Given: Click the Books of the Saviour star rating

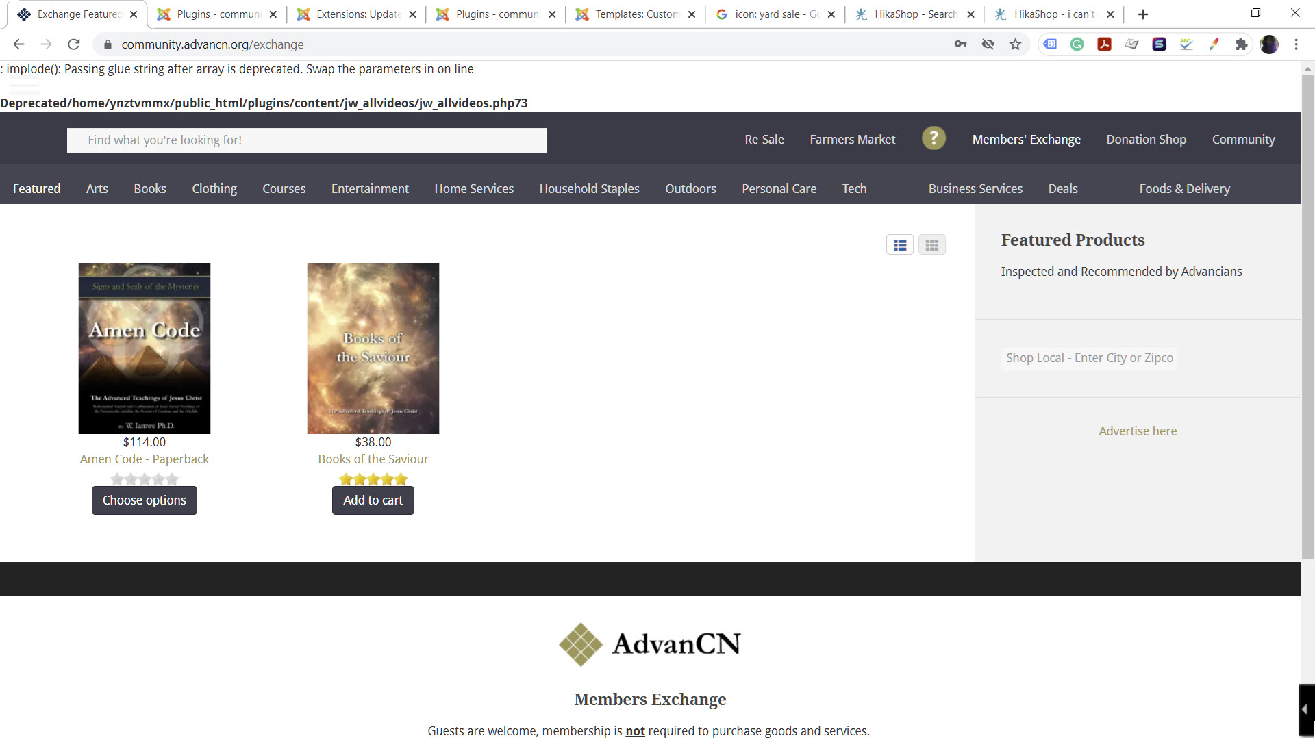Looking at the screenshot, I should pyautogui.click(x=373, y=479).
